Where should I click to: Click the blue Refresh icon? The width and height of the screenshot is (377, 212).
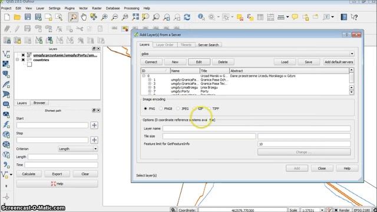pos(187,17)
